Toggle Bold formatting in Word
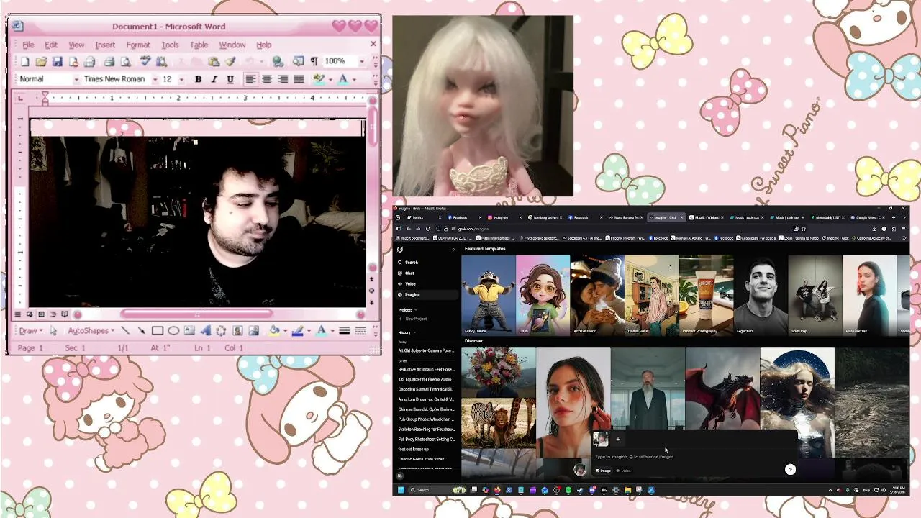 pos(198,79)
